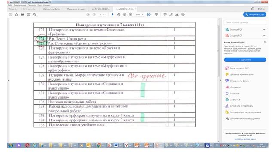Collapse the right tools pane arrow

tap(220, 80)
